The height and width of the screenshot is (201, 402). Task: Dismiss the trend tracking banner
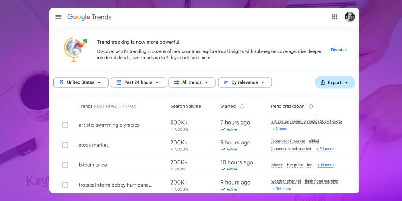coord(338,50)
